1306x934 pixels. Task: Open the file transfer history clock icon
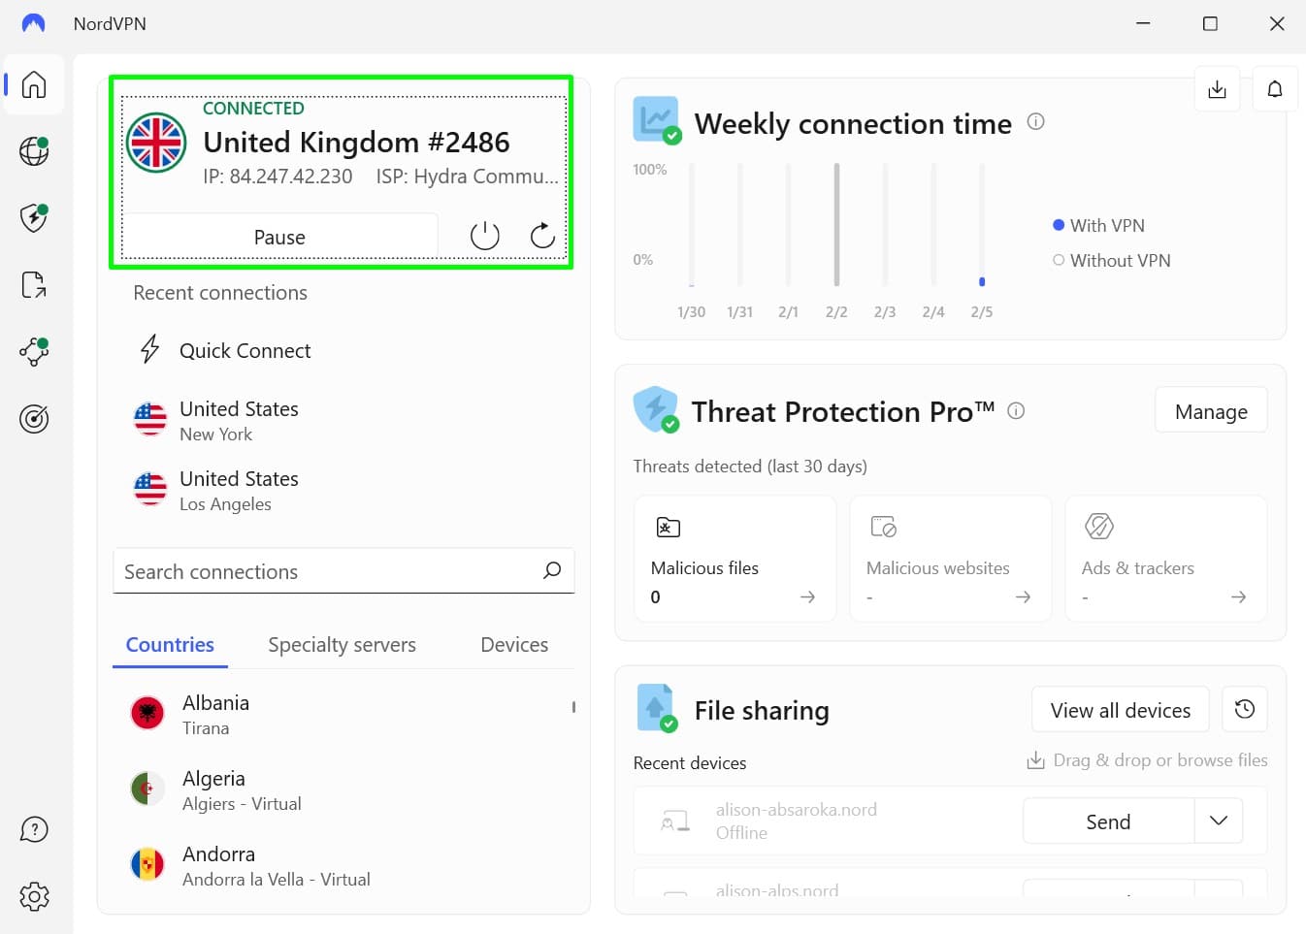point(1245,709)
